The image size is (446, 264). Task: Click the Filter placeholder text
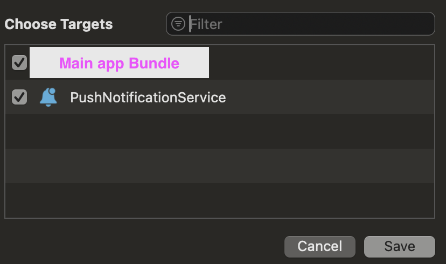(x=206, y=24)
